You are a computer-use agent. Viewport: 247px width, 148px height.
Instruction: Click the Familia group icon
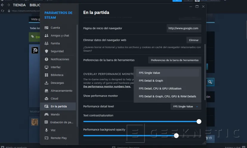pos(46,43)
